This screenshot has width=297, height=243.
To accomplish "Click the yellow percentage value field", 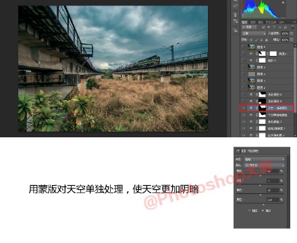I will point(273,190).
